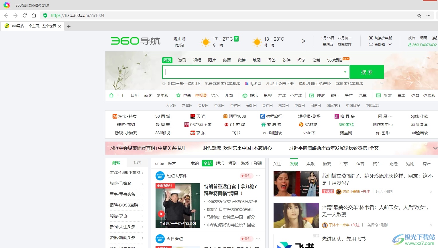The width and height of the screenshot is (438, 248).
Task: Bookmark page with star icon
Action: tap(419, 15)
